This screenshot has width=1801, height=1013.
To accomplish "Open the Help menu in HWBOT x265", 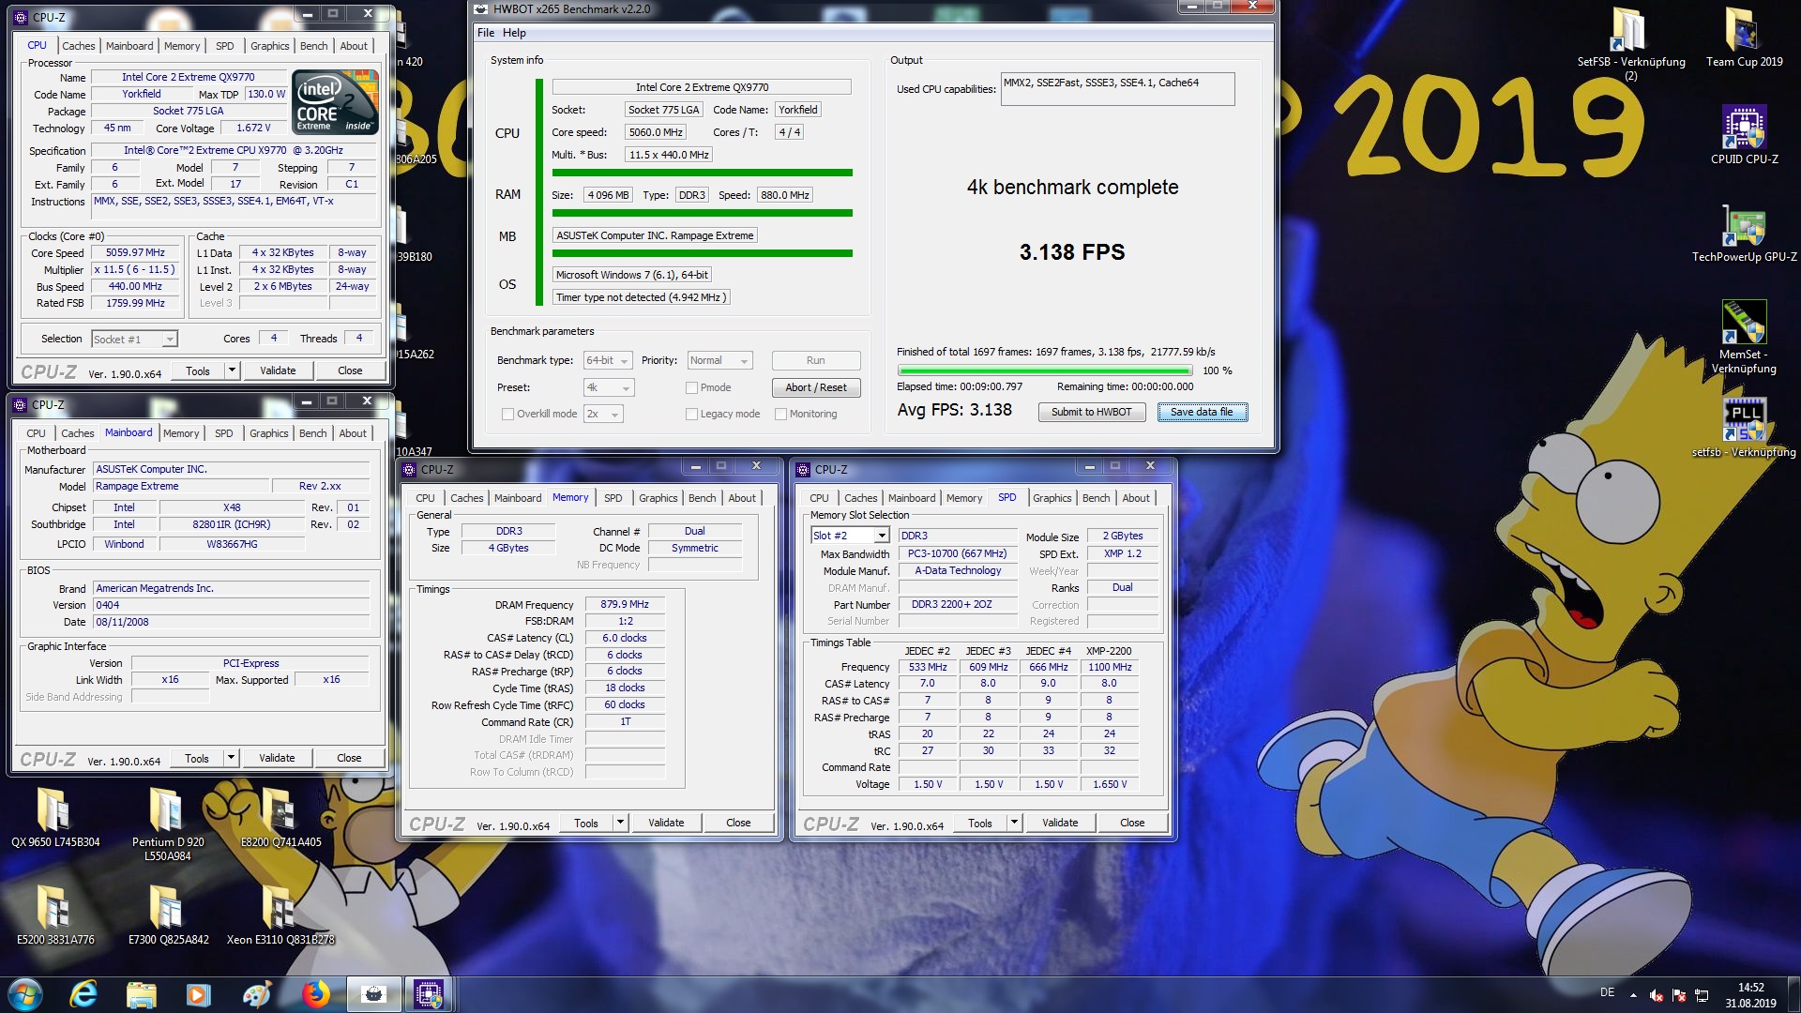I will [x=514, y=33].
